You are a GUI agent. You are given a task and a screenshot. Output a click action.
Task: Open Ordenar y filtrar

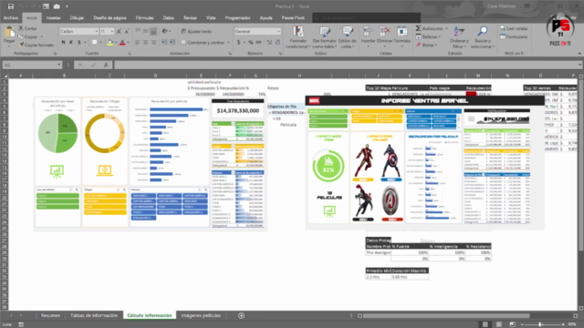coord(459,37)
